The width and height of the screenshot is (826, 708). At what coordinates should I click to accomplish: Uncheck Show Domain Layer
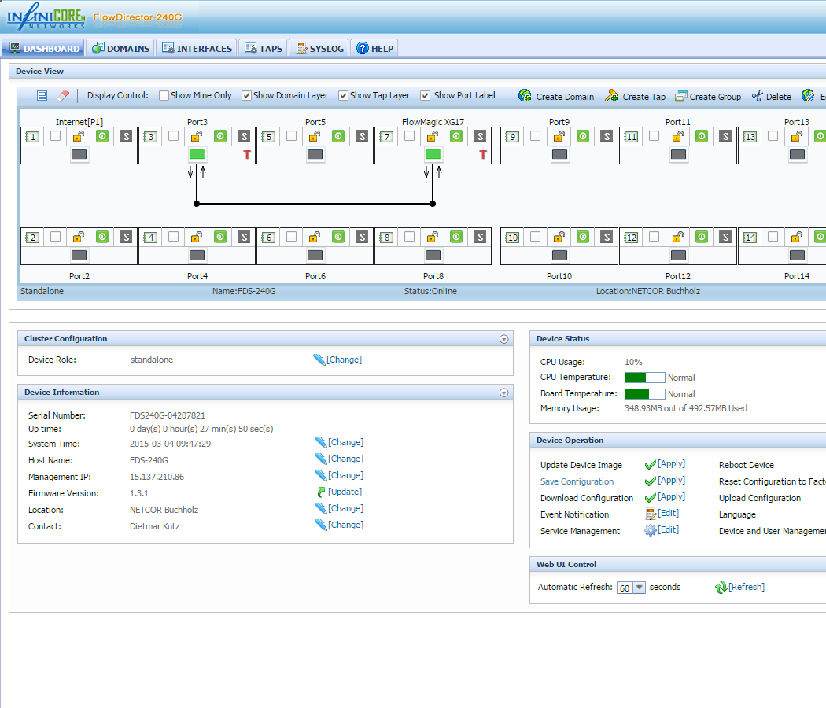[x=246, y=95]
